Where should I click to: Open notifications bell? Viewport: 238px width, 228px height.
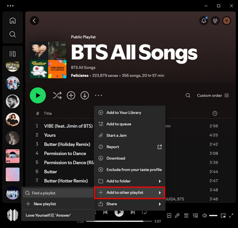coord(204,21)
